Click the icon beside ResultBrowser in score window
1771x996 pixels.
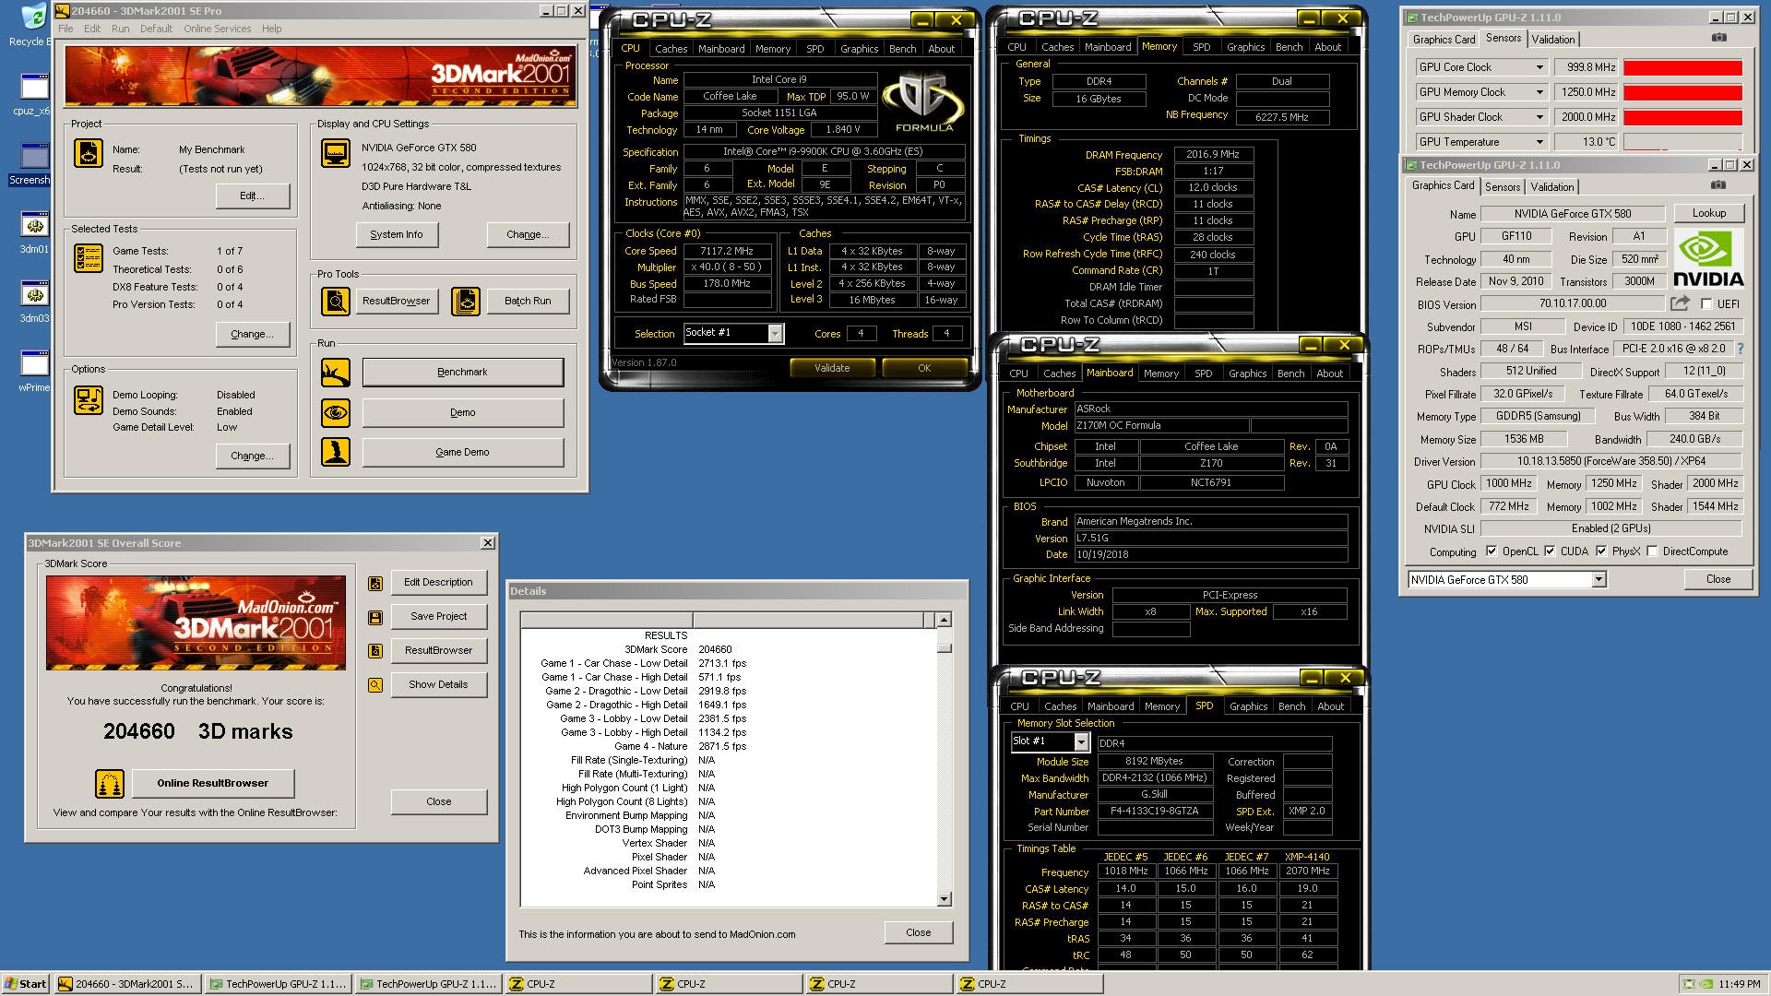click(375, 651)
